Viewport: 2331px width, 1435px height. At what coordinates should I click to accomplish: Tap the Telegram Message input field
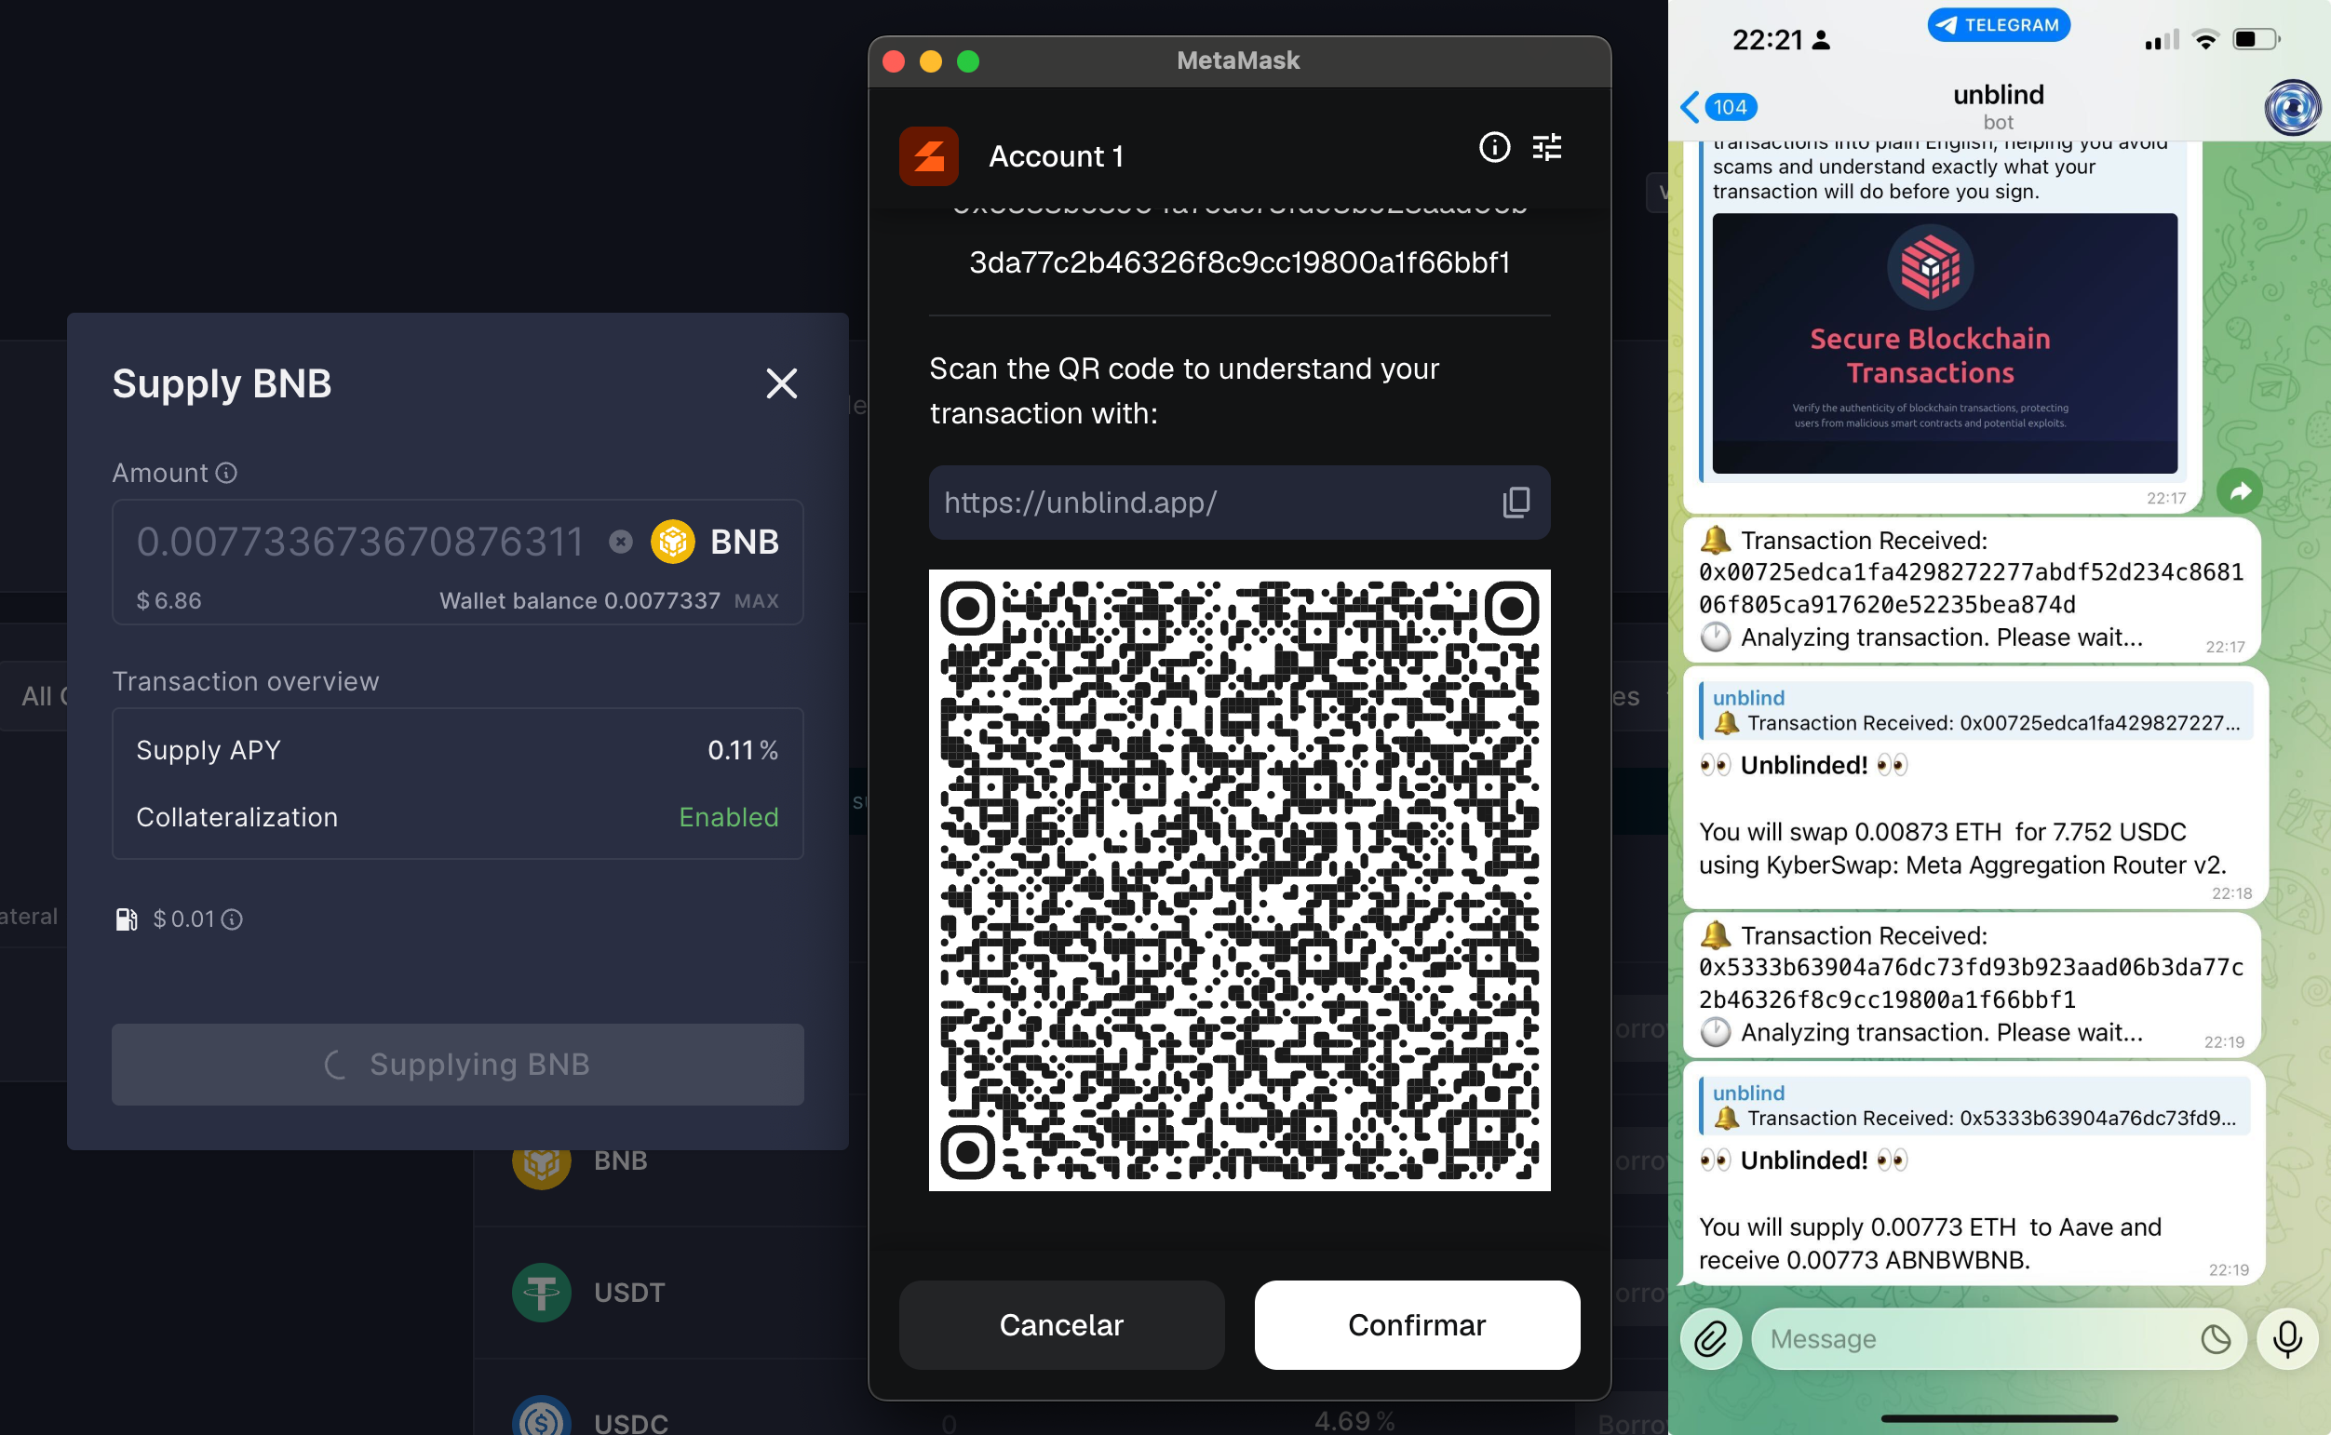click(x=1974, y=1338)
